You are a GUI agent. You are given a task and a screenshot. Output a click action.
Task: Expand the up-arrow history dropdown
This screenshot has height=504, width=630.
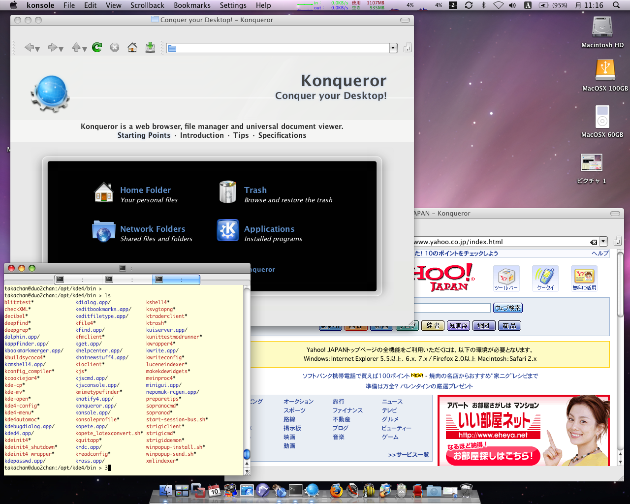[85, 49]
